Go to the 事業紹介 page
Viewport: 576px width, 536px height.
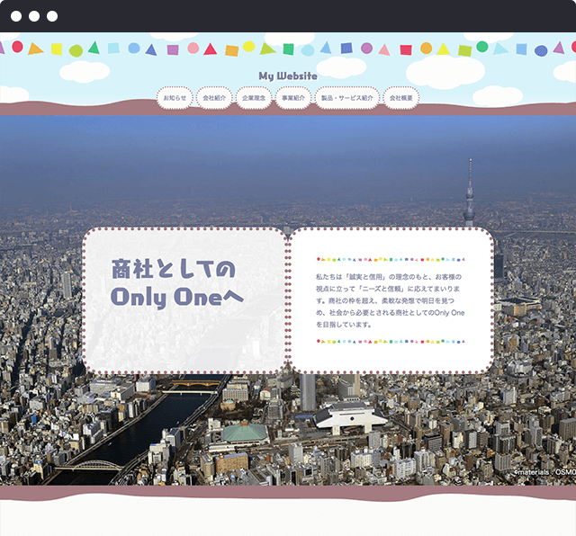(293, 98)
